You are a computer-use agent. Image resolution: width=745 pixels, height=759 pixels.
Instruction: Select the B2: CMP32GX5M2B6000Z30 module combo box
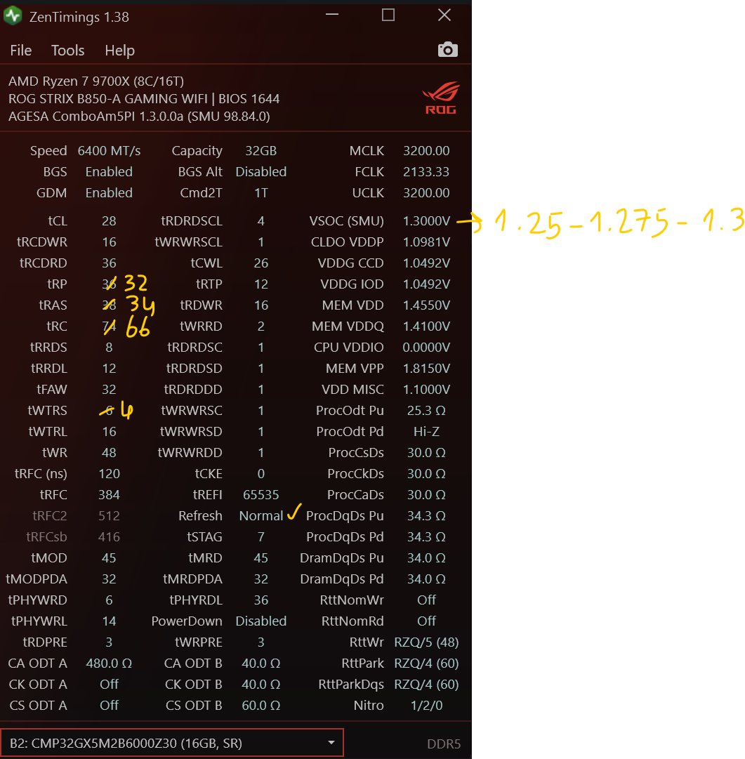pyautogui.click(x=172, y=743)
